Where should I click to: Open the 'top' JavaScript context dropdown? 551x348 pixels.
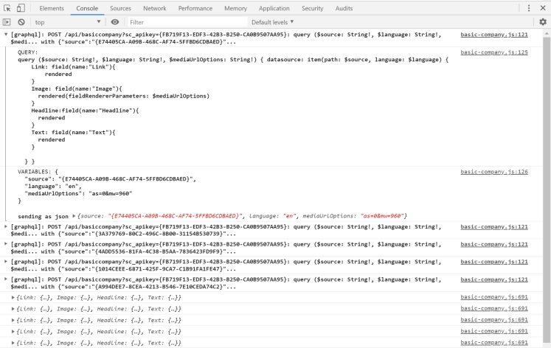tap(68, 22)
